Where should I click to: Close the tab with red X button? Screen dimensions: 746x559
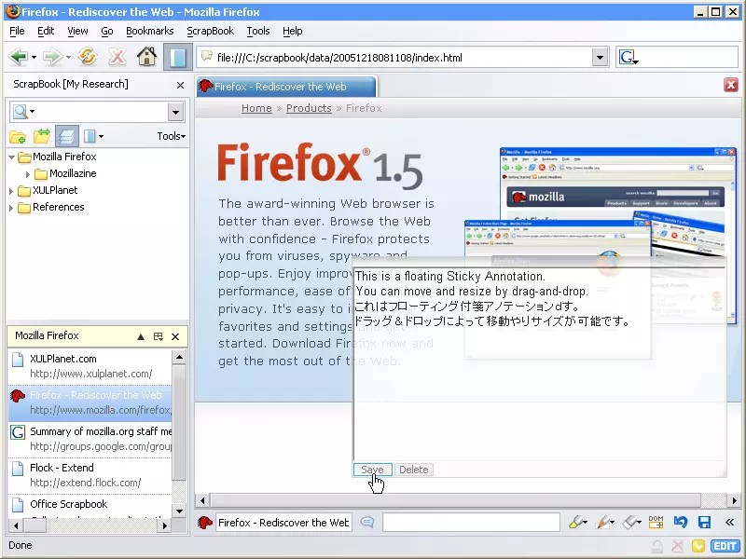pos(731,85)
